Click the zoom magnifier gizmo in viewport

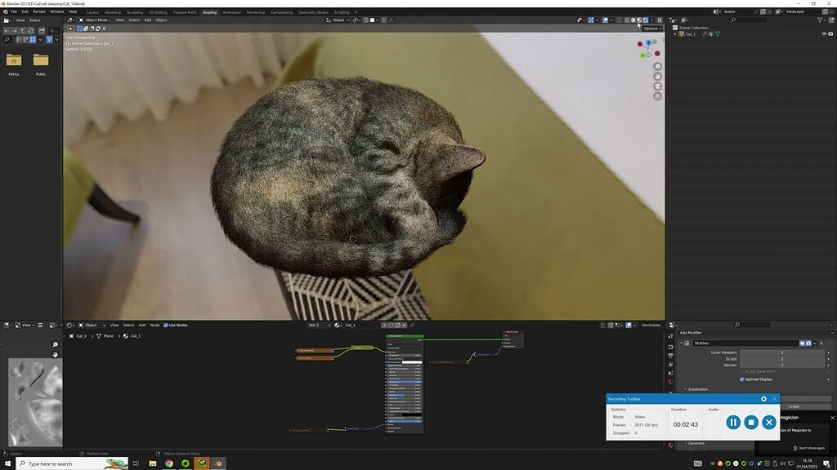tap(657, 65)
